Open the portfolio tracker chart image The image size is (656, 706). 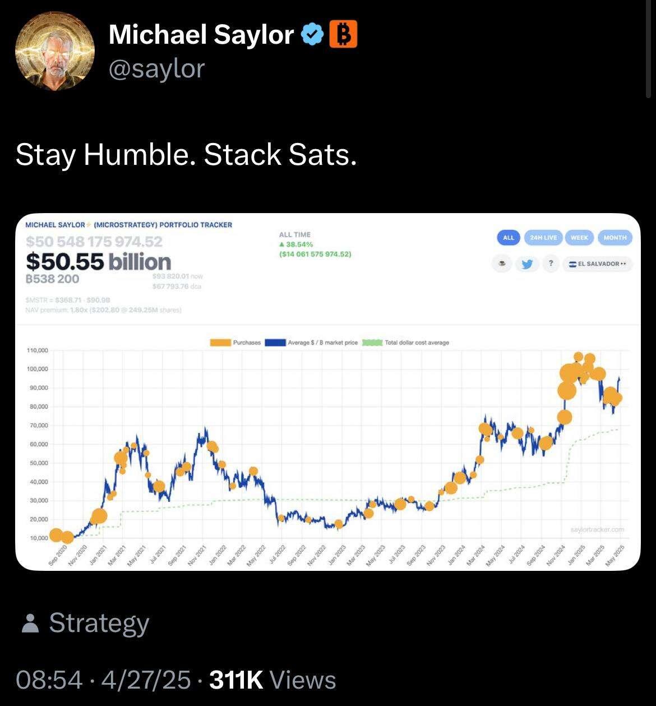tap(328, 391)
